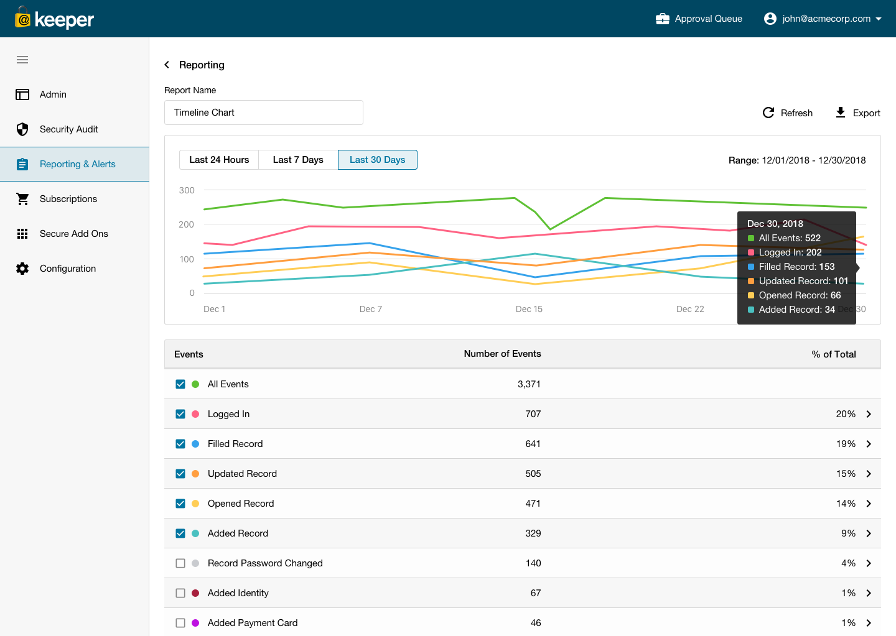Uncheck the All Events checkbox

(180, 384)
